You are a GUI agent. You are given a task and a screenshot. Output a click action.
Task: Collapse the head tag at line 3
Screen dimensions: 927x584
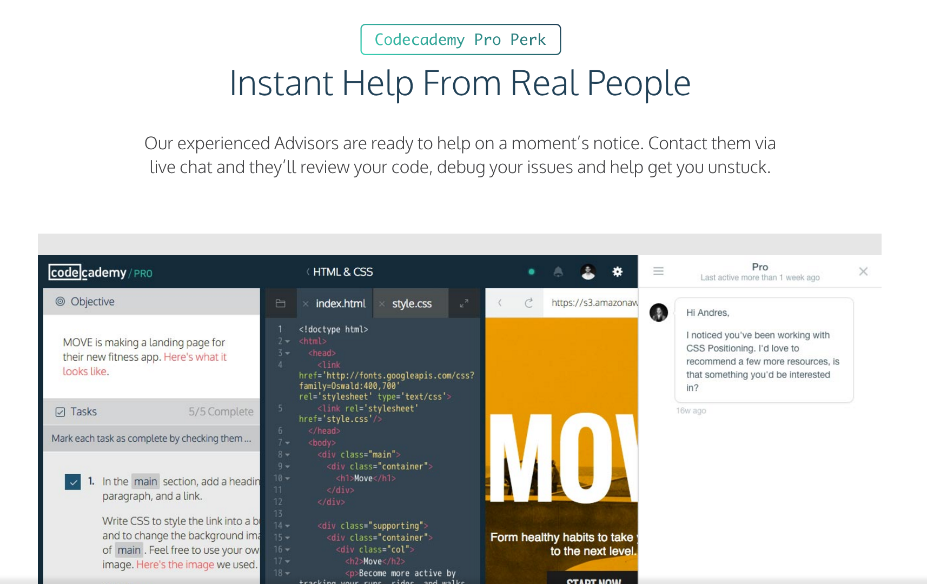click(x=287, y=354)
